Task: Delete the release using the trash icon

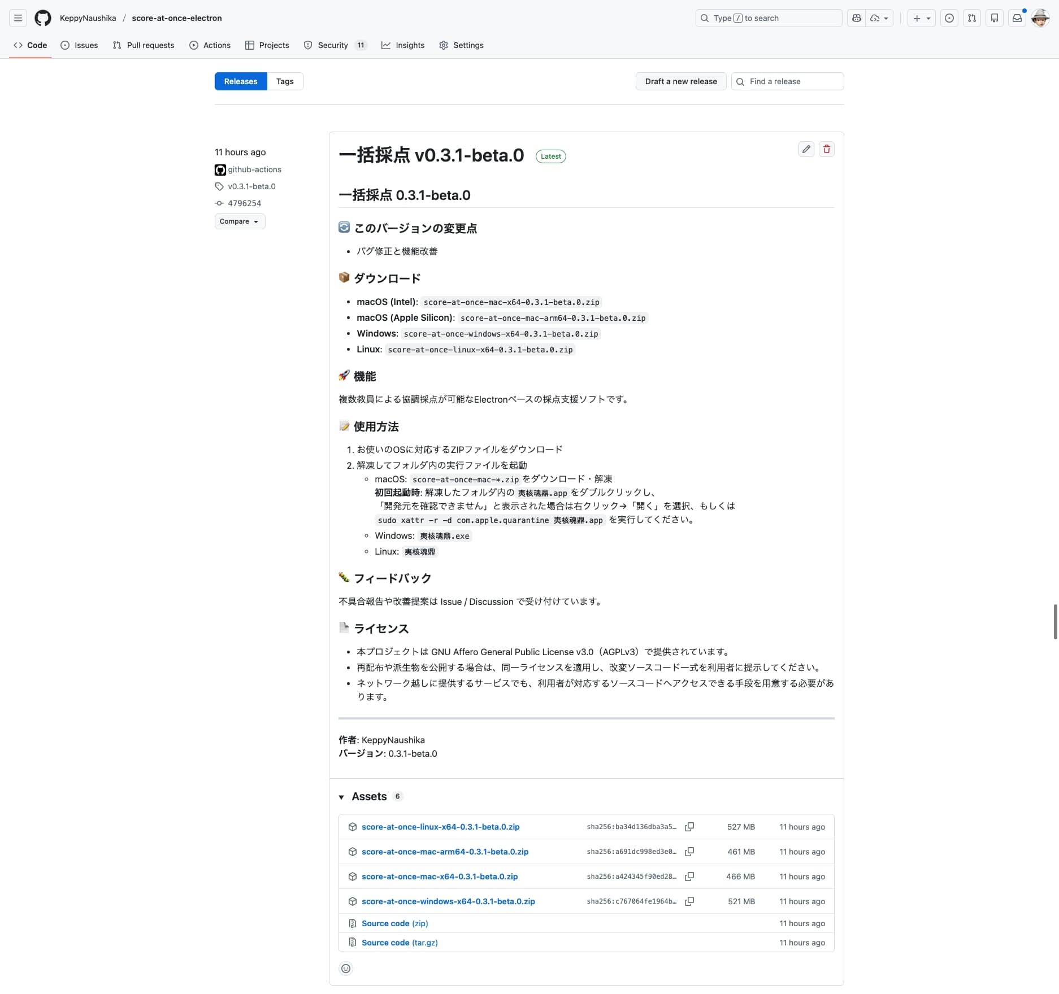Action: (827, 149)
